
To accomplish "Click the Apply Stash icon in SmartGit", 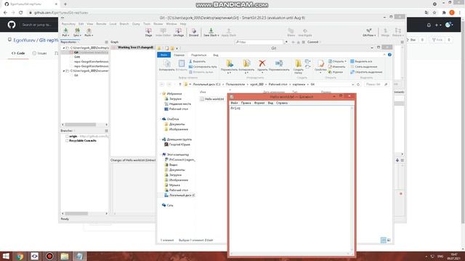I will 229,30.
